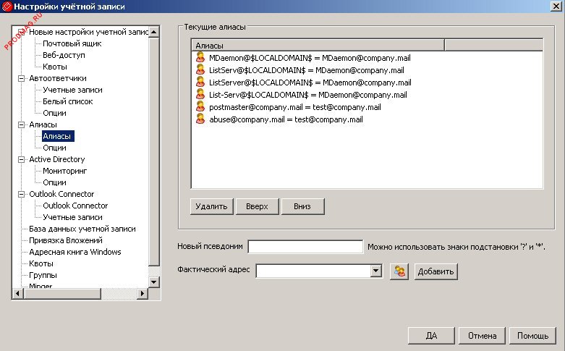Click the user icon beside List-Serv@$LOCALDOMAIN$ alias
Viewport: 565px width, 351px height.
point(200,95)
